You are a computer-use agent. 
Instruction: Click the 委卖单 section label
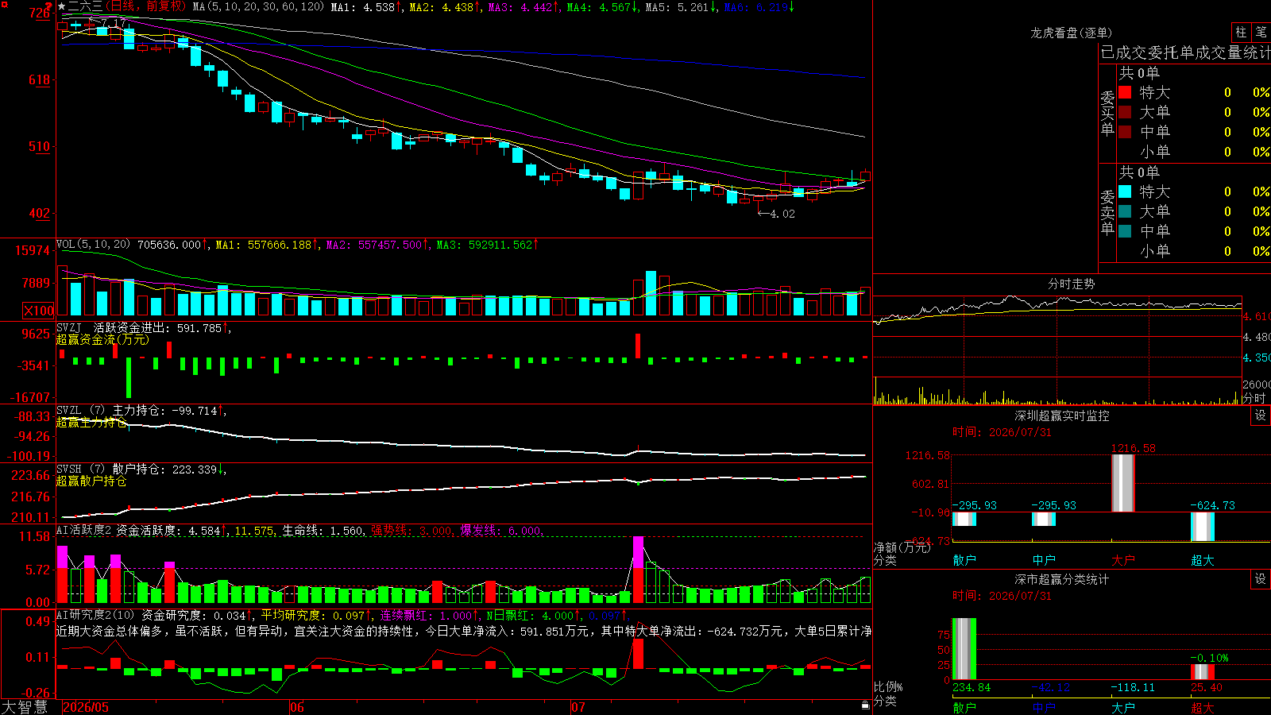[x=1107, y=213]
